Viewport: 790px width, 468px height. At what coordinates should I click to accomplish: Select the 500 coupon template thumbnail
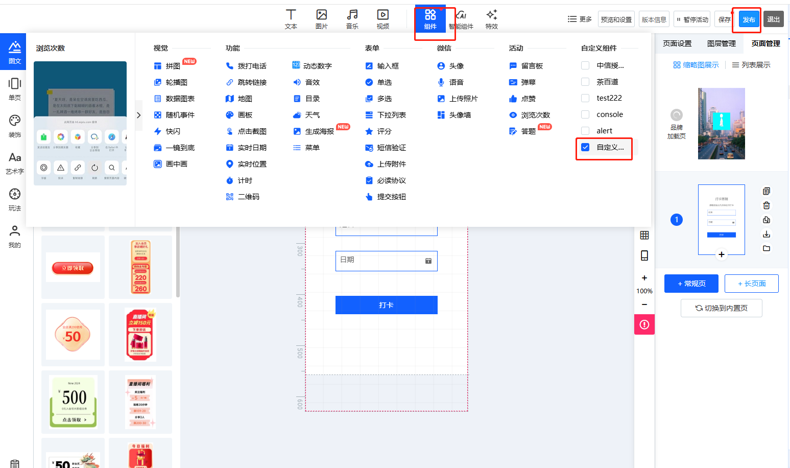73,402
